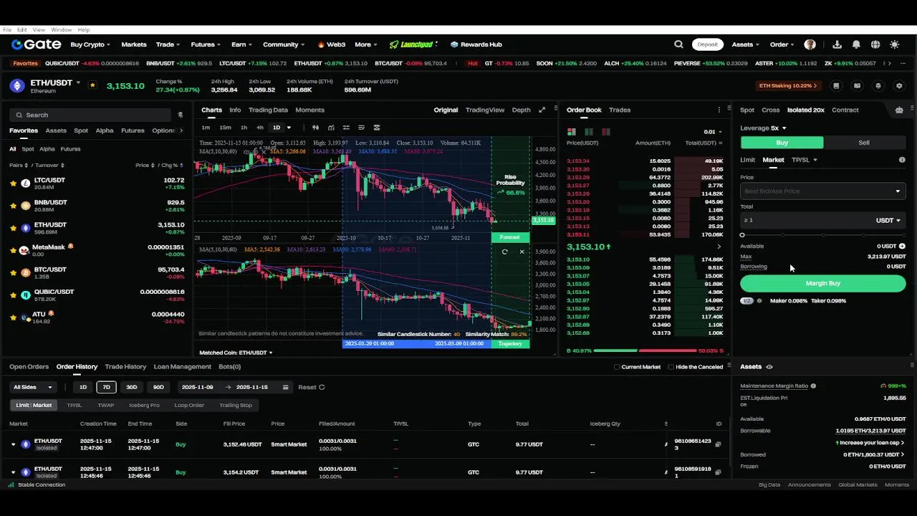Expand the Leverage 5x dropdown
The image size is (917, 516).
coord(762,128)
